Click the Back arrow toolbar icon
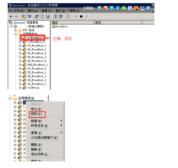This screenshot has width=178, height=168. (x=11, y=16)
